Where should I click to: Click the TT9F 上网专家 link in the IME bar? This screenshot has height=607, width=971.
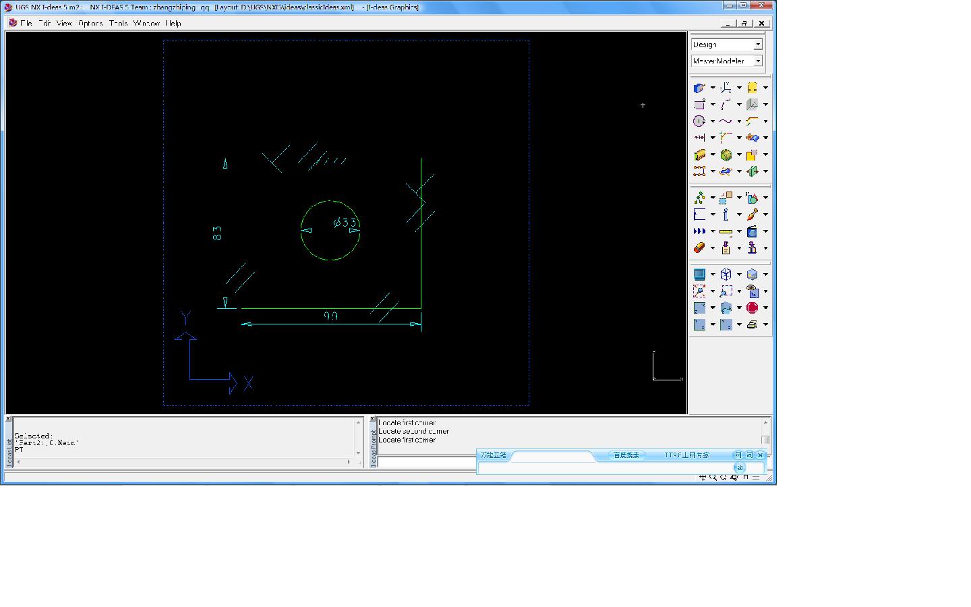tap(686, 455)
